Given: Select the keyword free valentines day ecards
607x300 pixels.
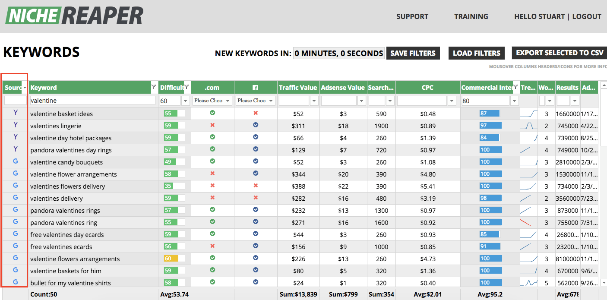Looking at the screenshot, I should point(67,235).
